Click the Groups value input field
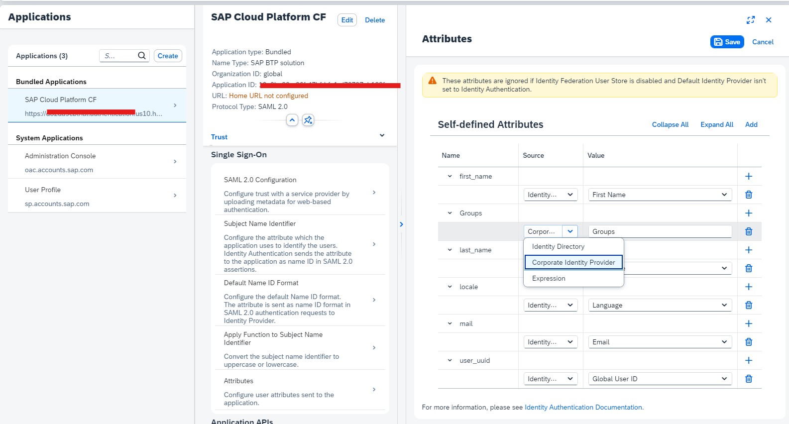 click(660, 231)
